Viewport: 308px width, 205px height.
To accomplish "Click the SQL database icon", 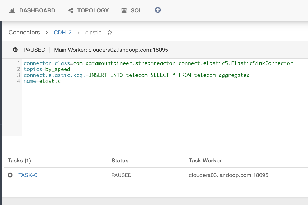I will pyautogui.click(x=124, y=10).
